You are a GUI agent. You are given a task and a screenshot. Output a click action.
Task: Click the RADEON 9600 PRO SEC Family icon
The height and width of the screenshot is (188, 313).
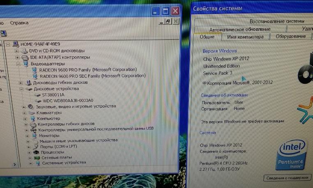(35, 76)
